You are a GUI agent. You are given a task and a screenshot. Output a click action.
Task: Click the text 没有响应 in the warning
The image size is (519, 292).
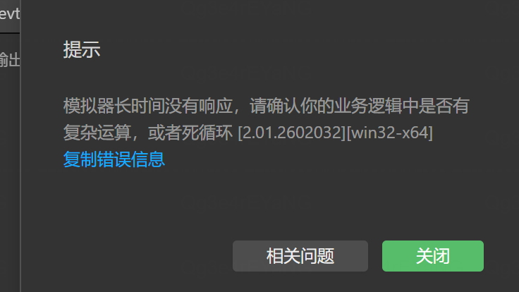click(199, 106)
